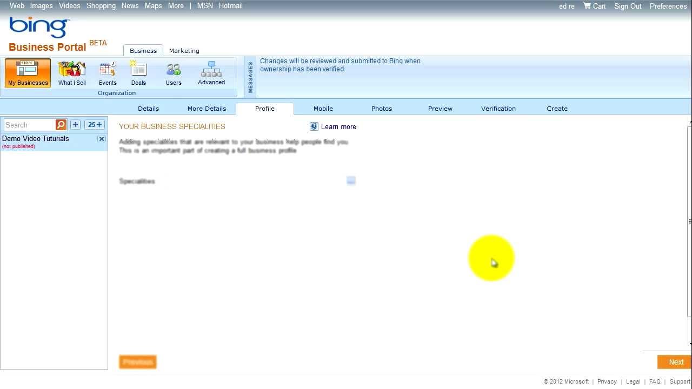Open the Support footer link

point(680,381)
